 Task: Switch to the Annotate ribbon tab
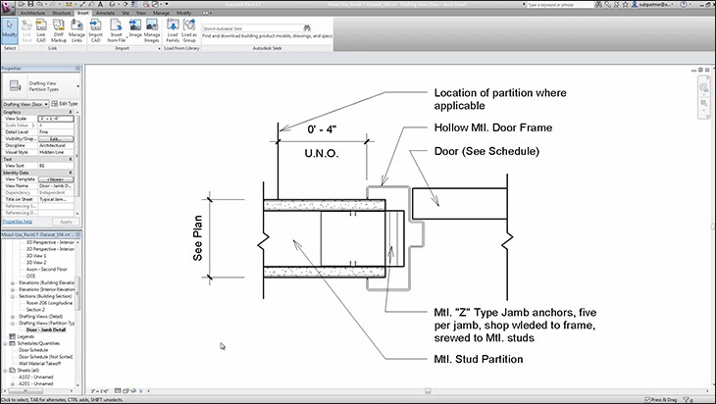[105, 13]
